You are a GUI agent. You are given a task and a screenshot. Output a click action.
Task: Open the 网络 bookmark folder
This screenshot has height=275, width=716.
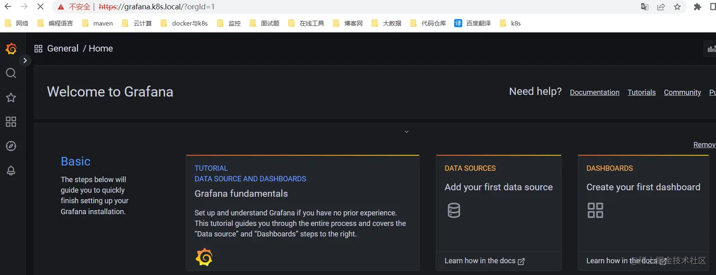click(x=17, y=23)
